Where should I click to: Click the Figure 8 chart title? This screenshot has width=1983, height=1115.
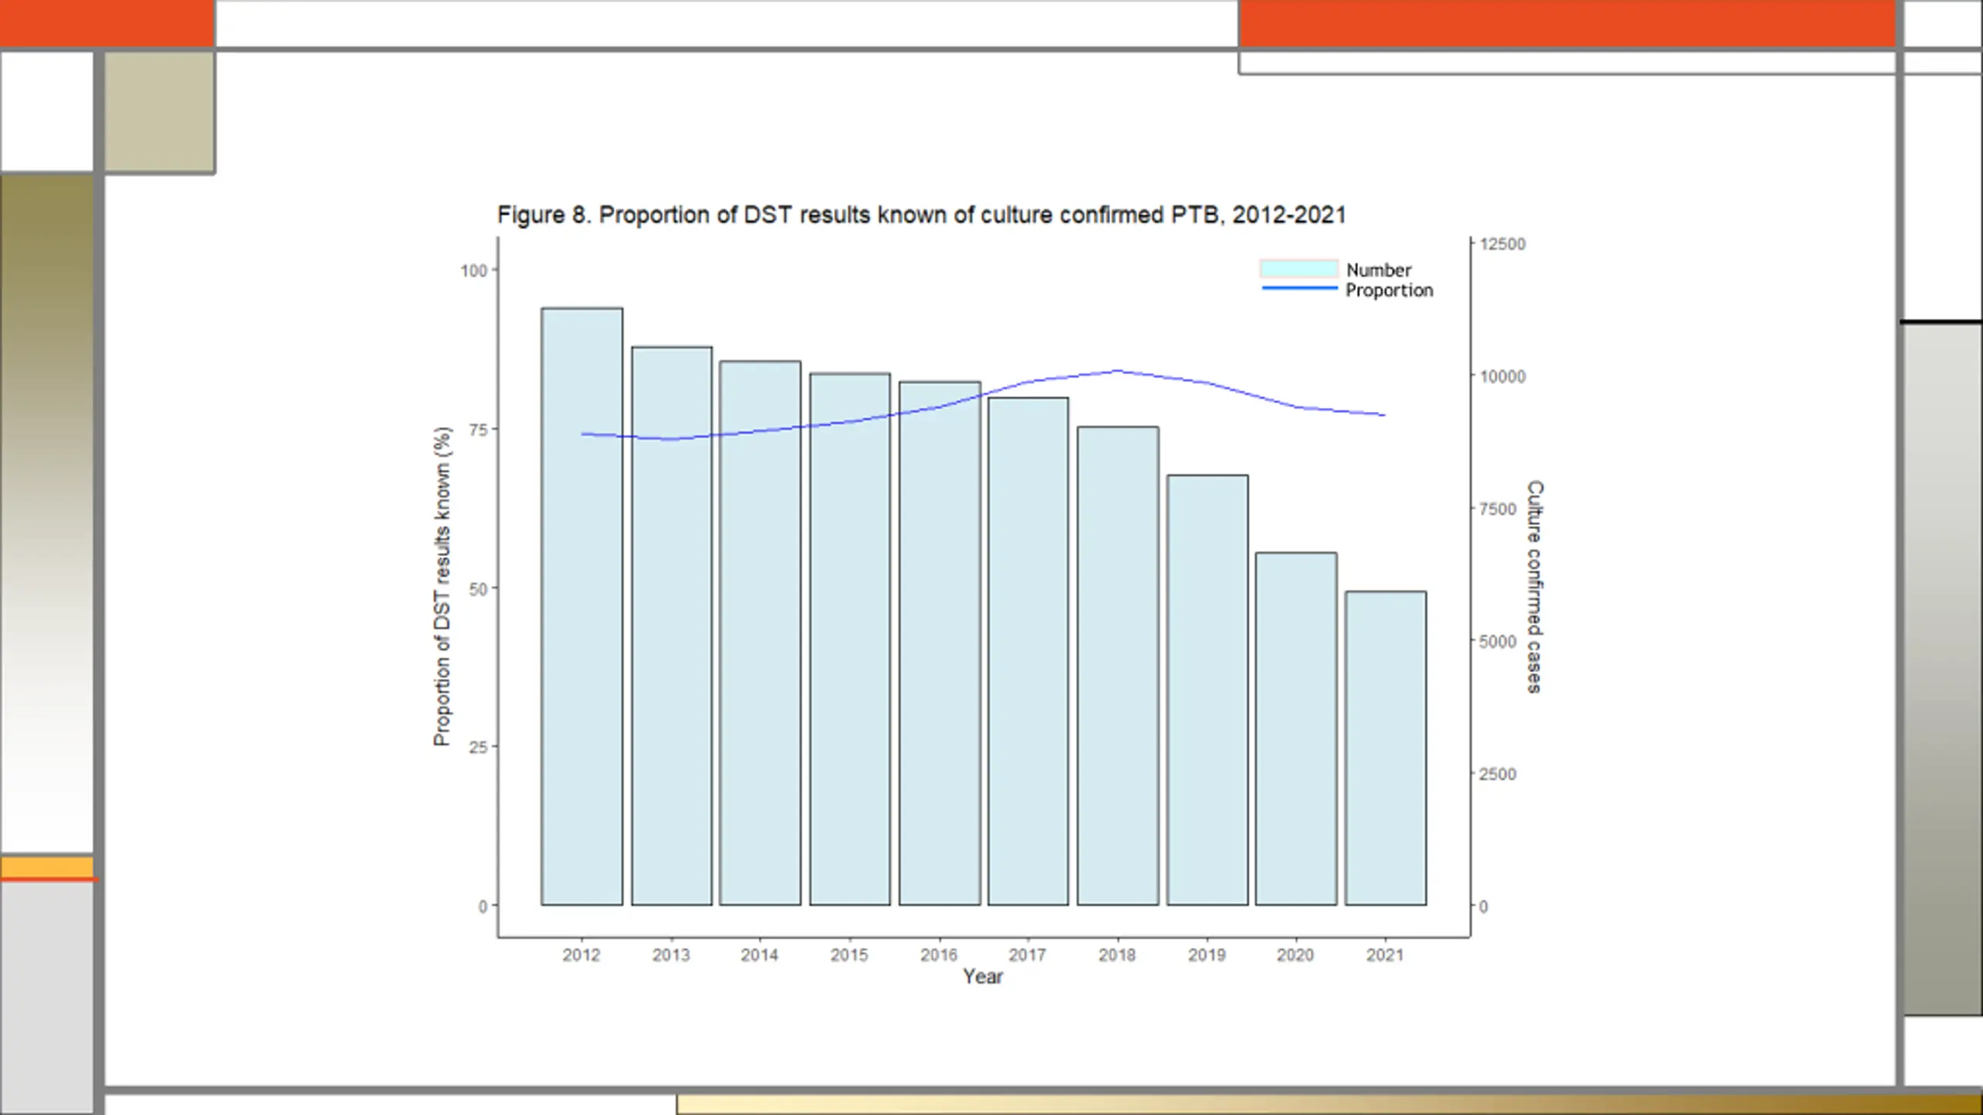click(x=921, y=214)
